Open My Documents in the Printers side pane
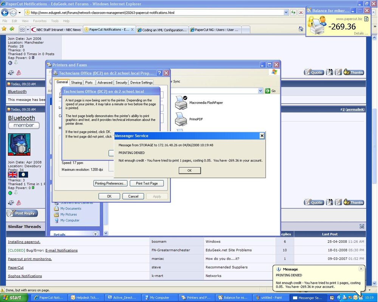378x302 pixels. (x=71, y=209)
